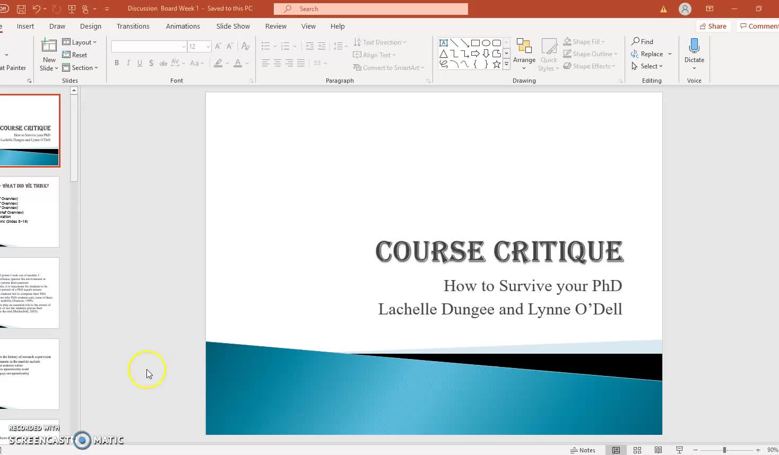Click Zoom Out minus button

point(695,450)
